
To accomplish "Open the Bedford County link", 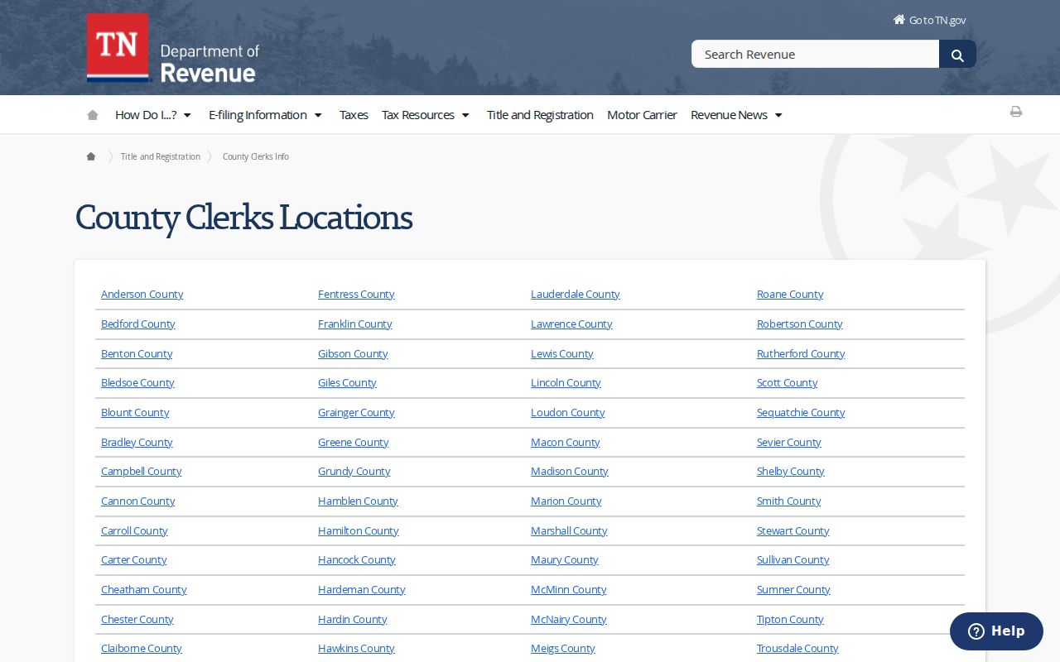I will 138,324.
